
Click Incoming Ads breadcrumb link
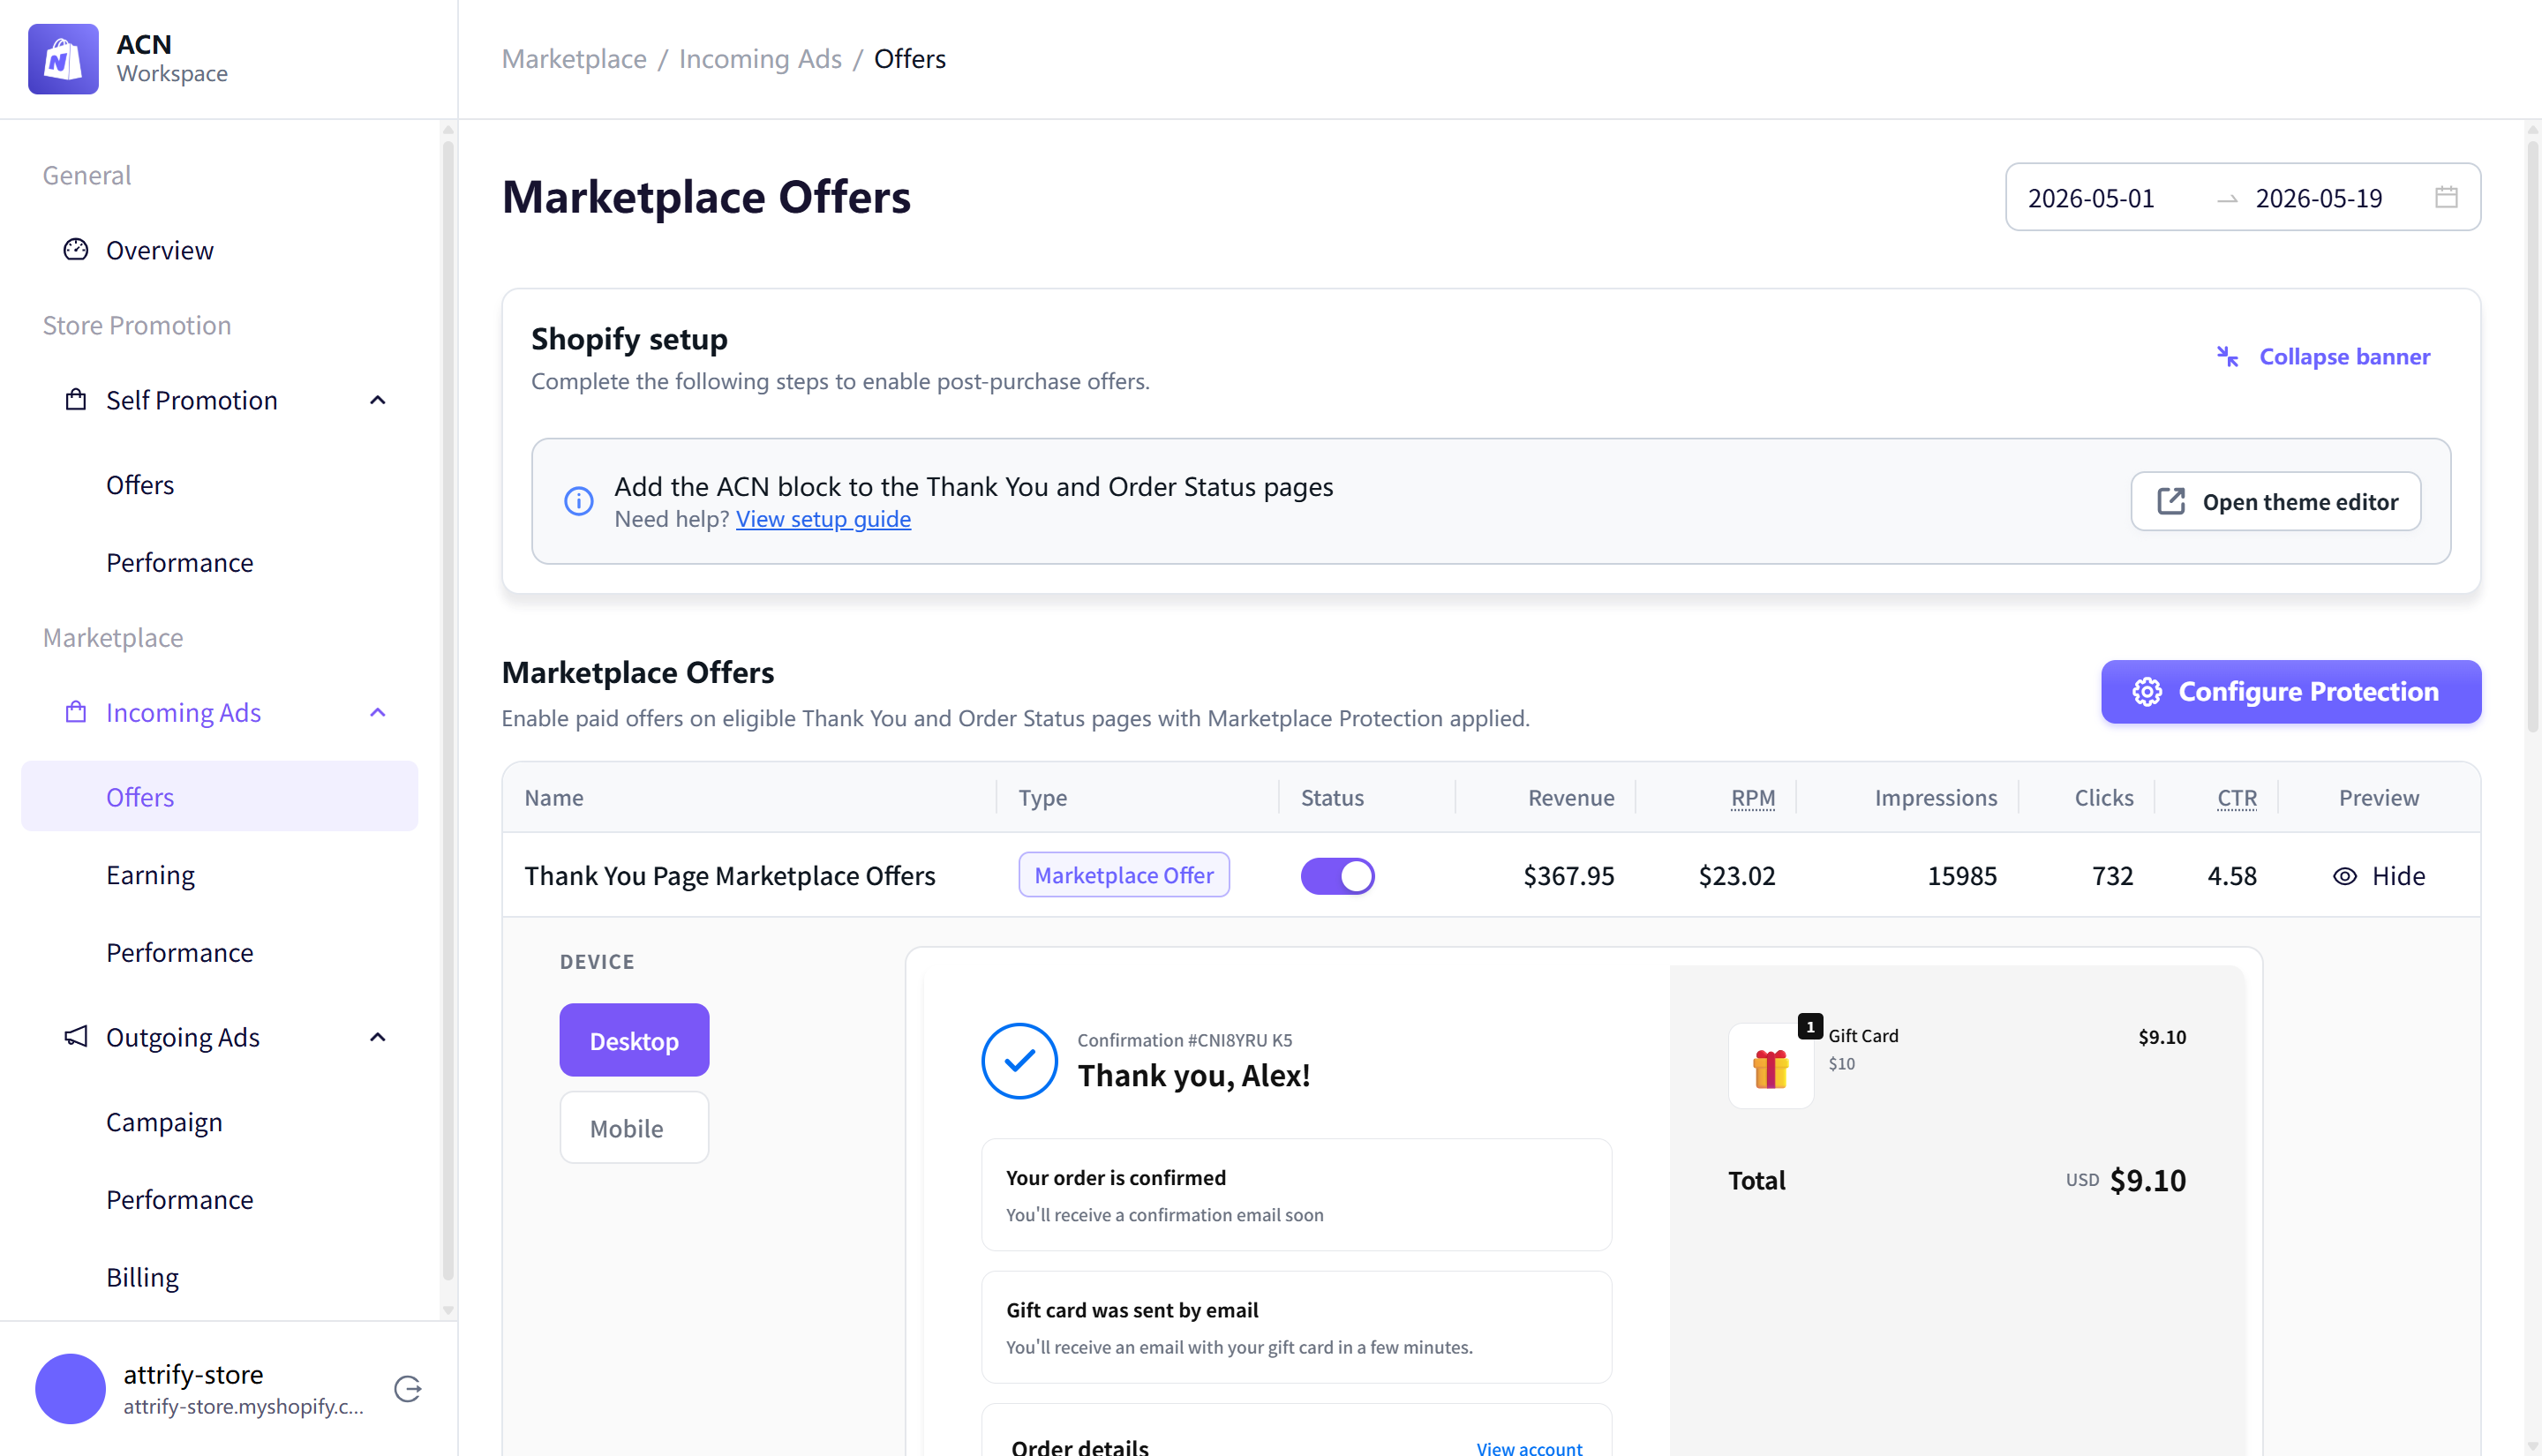(x=760, y=59)
